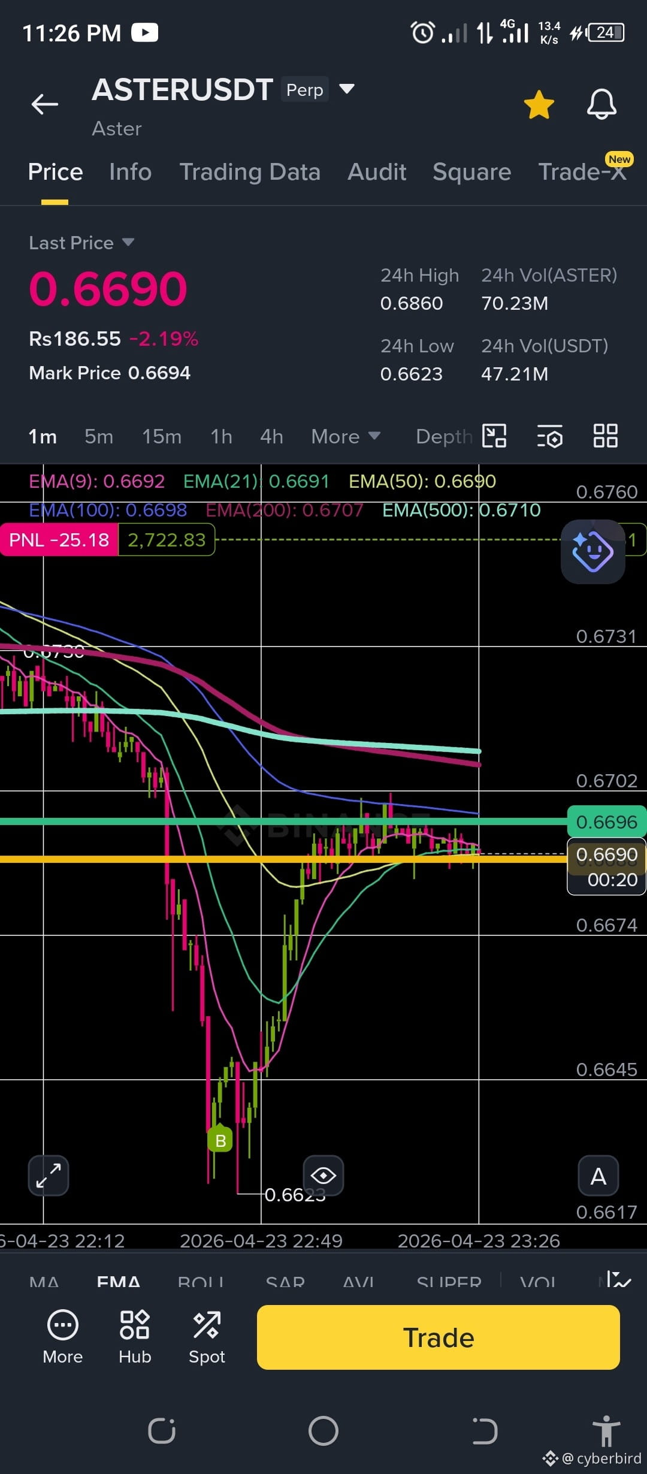Toggle the favorite star for ASTERUSDT

click(x=539, y=104)
